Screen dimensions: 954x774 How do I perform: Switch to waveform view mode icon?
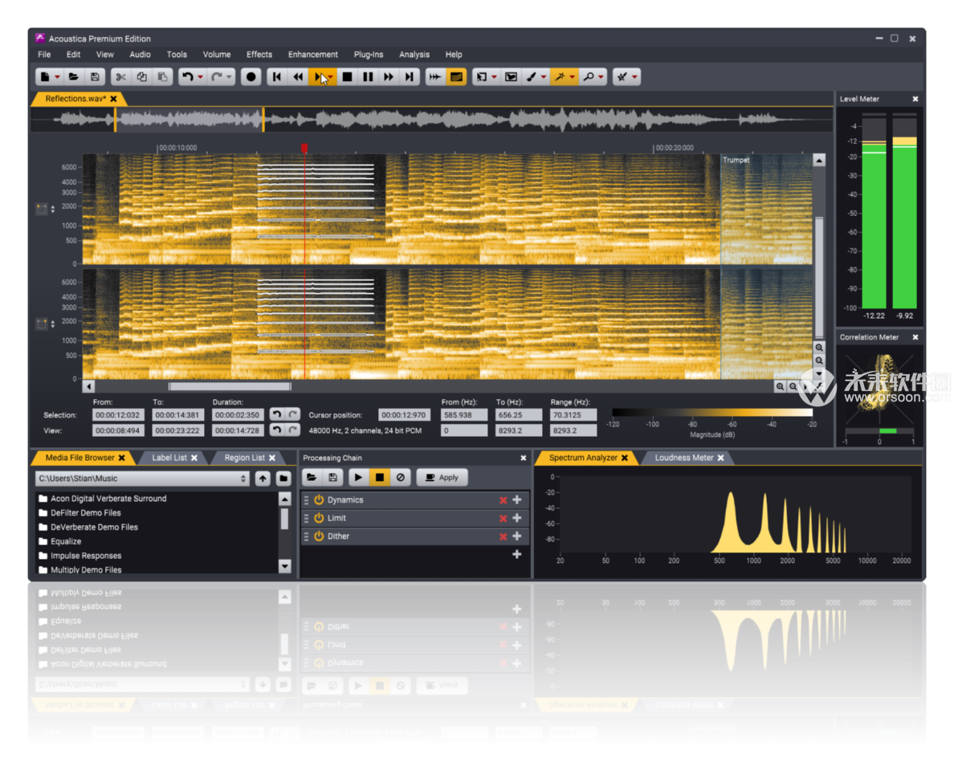[x=435, y=76]
